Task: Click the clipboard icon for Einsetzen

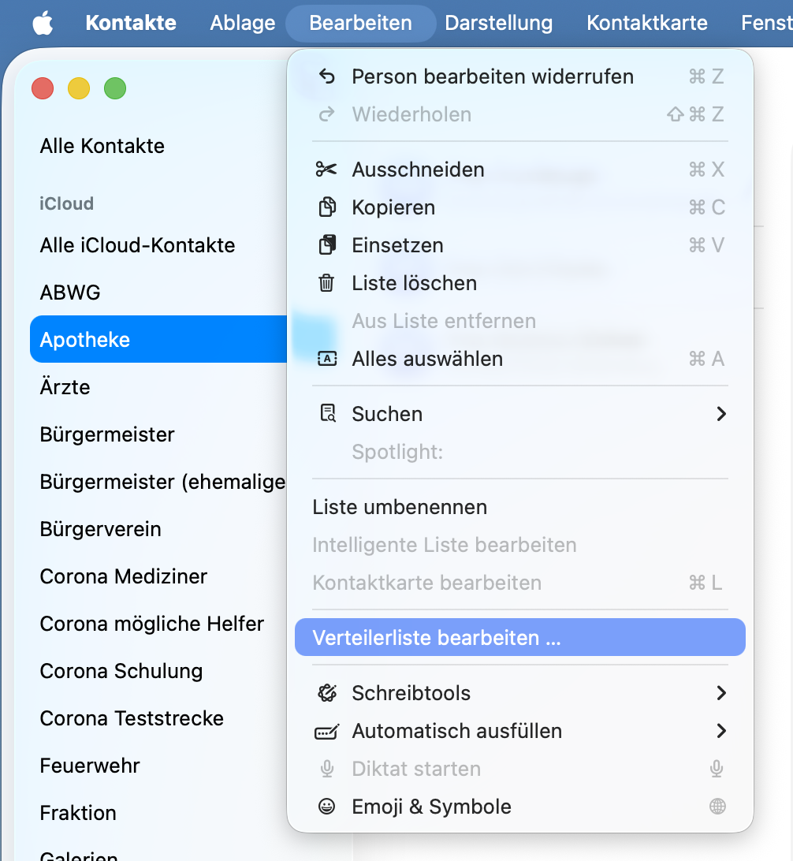Action: (327, 245)
